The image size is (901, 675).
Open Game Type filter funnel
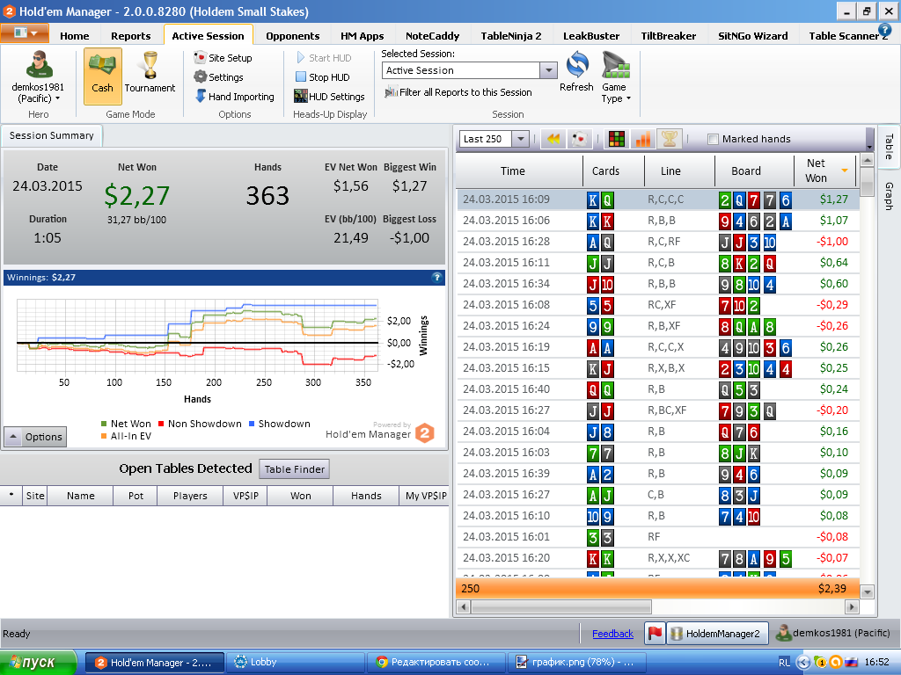pos(615,65)
